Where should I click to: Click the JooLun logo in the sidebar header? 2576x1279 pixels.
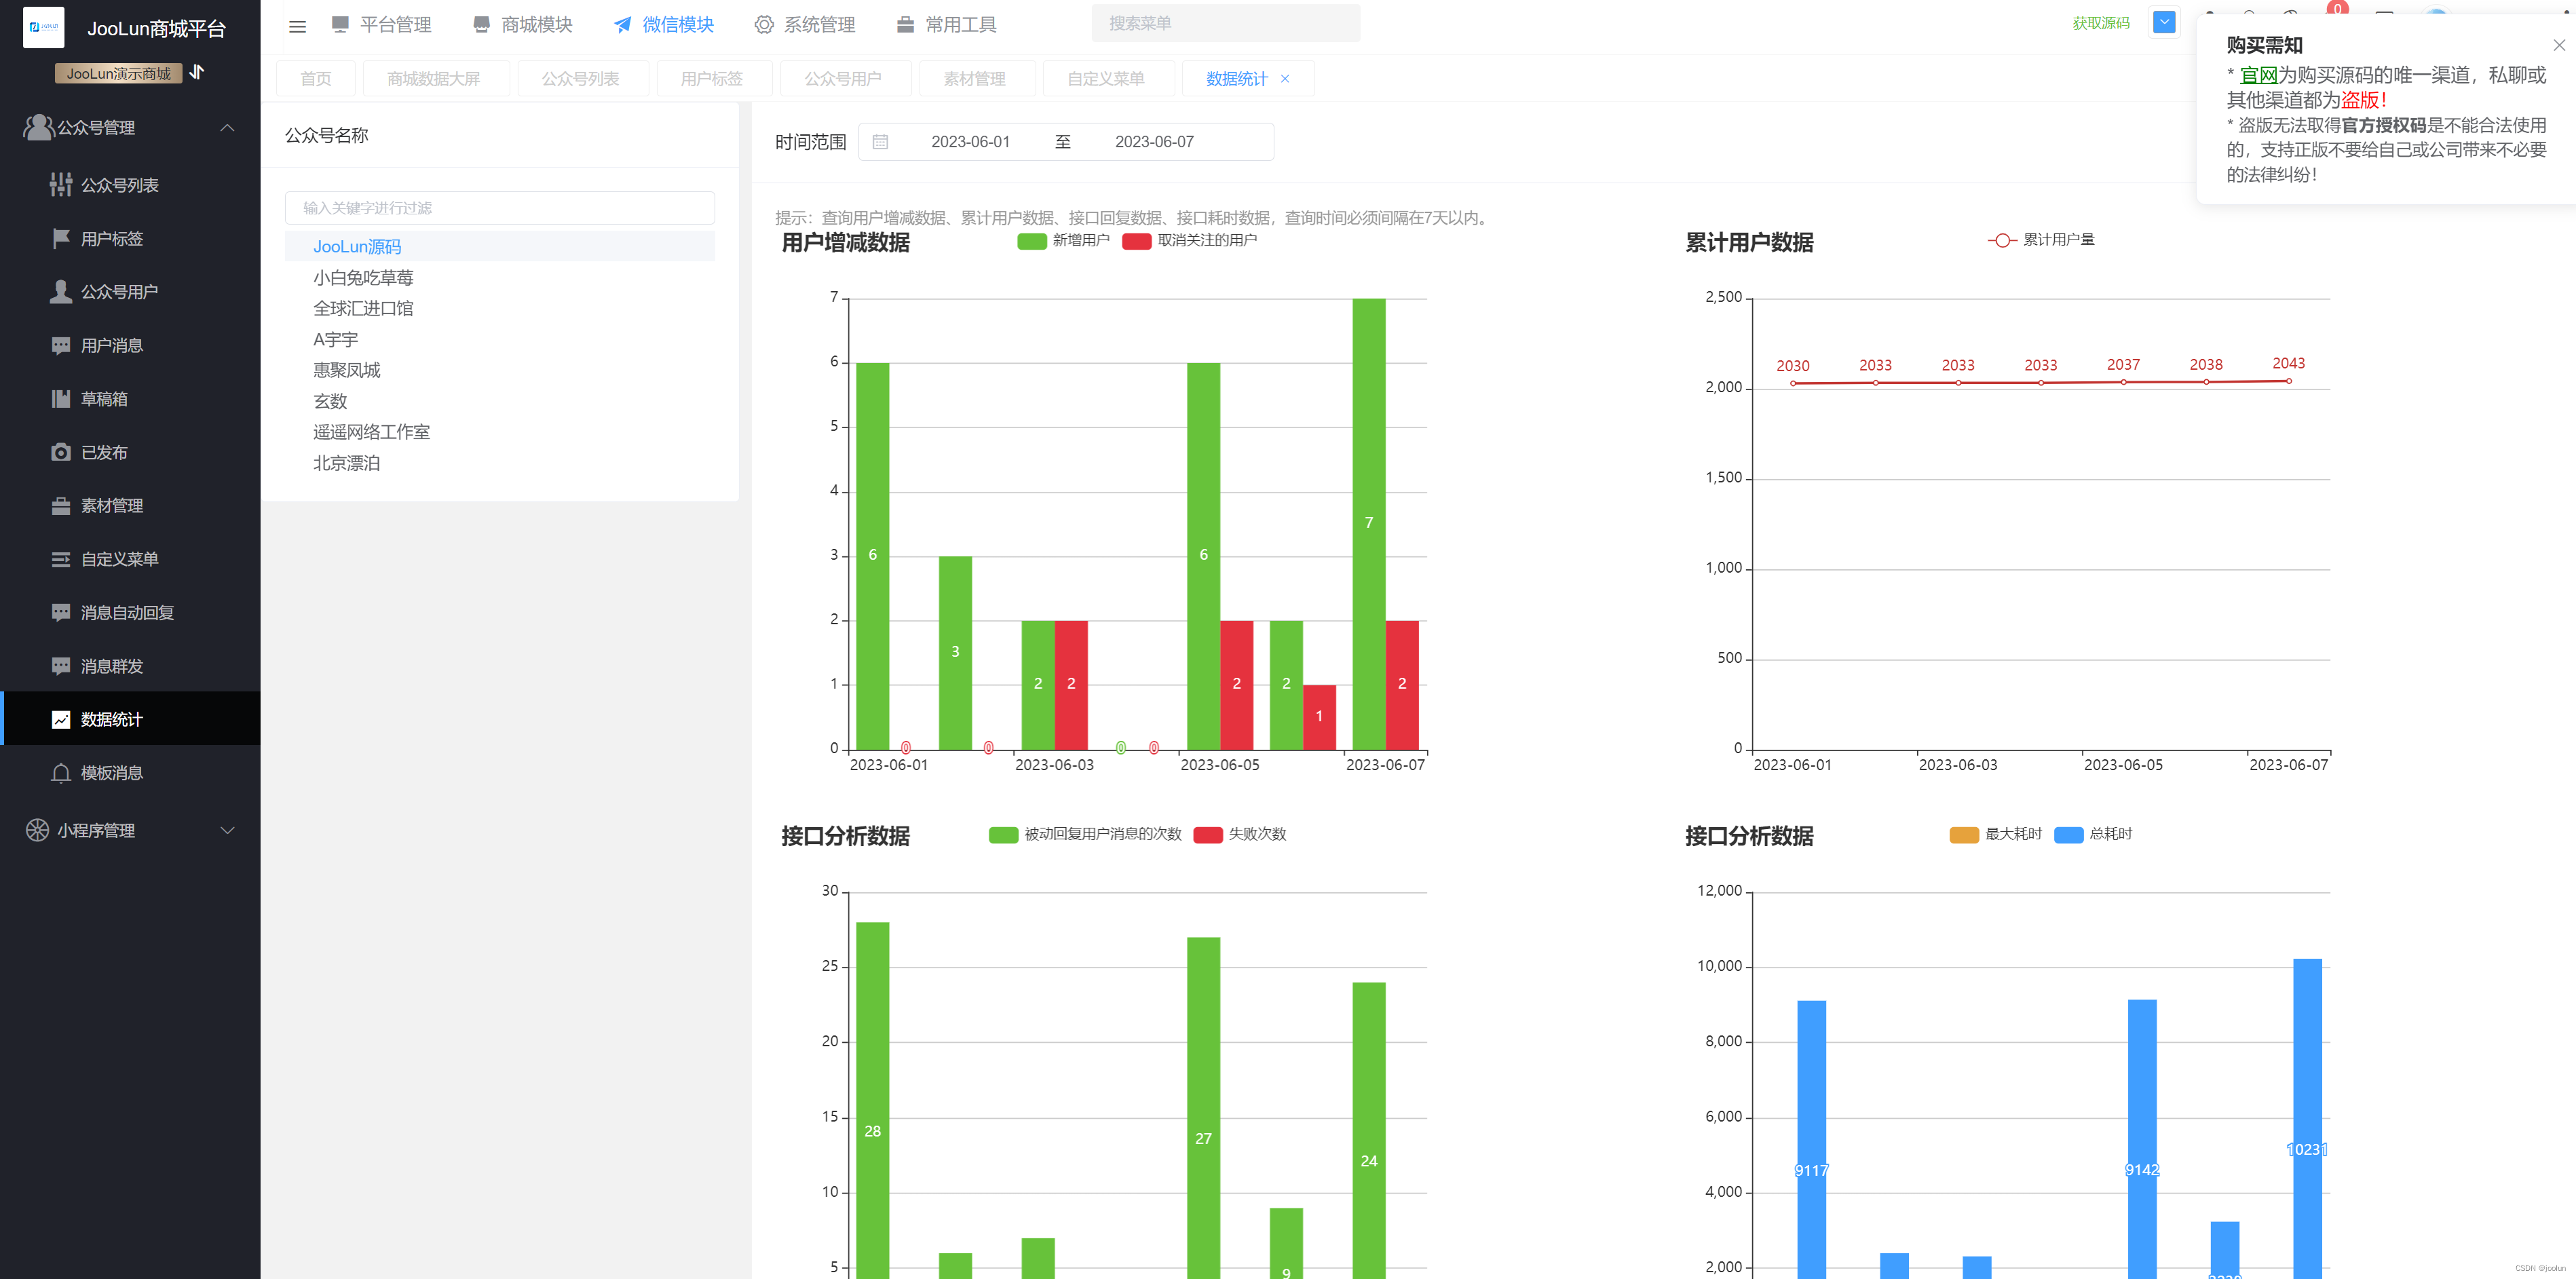[x=43, y=27]
